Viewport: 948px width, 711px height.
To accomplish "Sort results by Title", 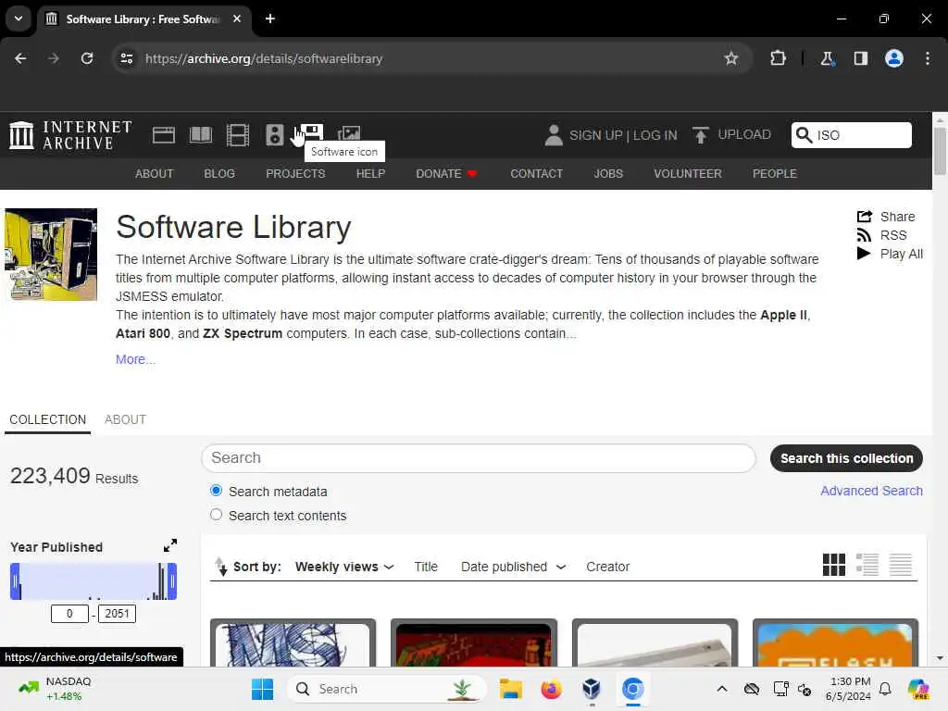I will coord(426,567).
